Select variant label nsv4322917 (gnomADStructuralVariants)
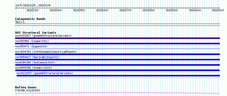Image resolution: width=227 pixels, height=96 pixels. (x=44, y=36)
